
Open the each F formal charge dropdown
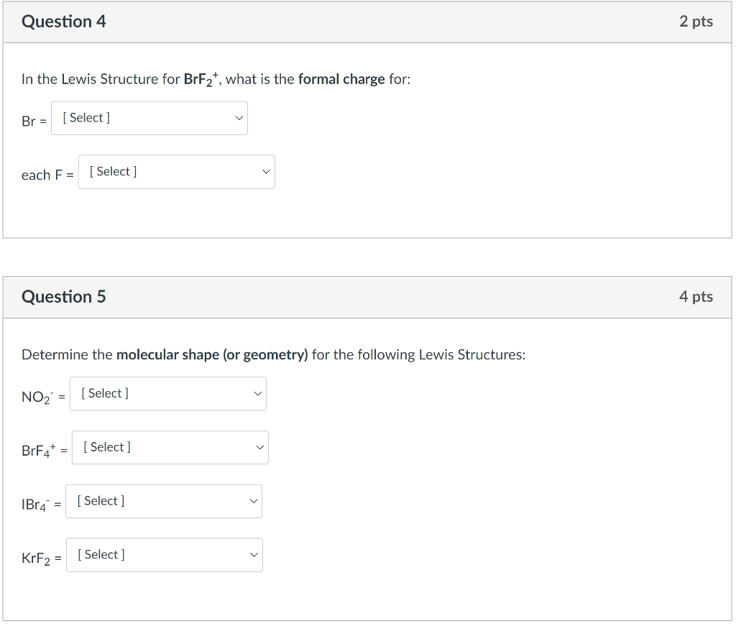click(176, 172)
